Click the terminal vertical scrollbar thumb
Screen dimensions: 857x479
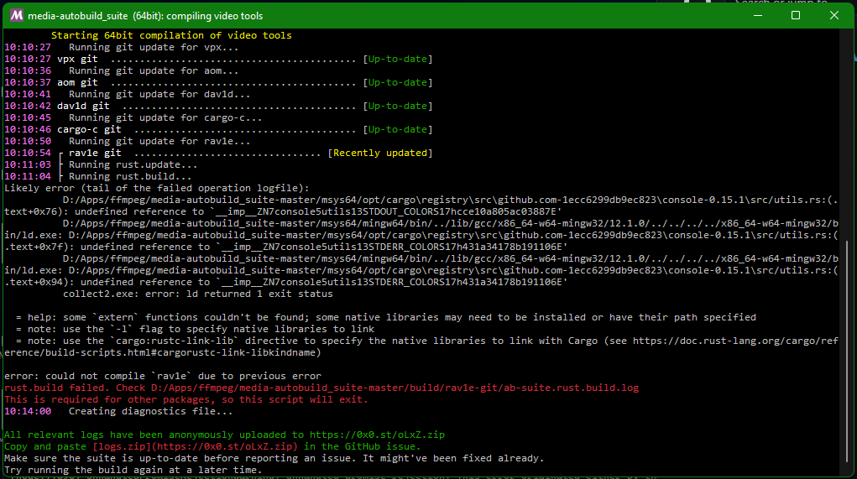pos(847,351)
